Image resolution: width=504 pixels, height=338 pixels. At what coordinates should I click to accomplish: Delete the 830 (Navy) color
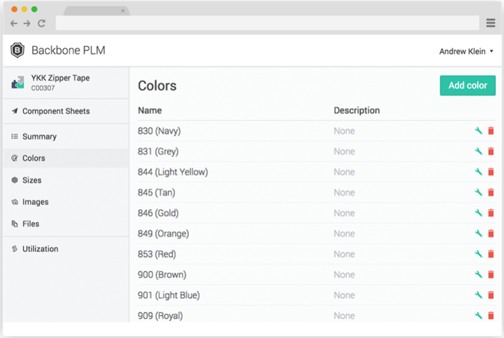tap(491, 131)
